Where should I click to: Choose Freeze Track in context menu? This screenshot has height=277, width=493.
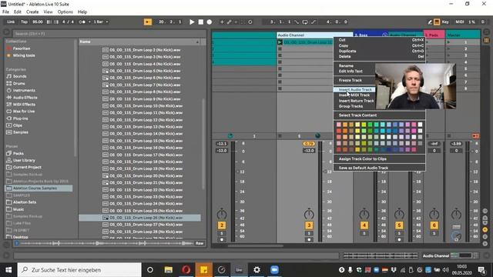[x=350, y=80]
